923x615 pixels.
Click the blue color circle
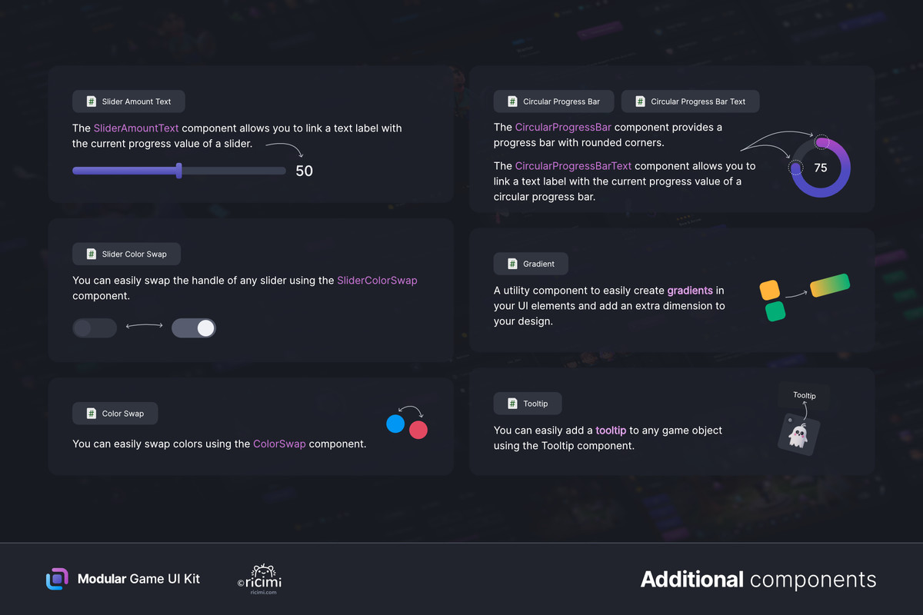(x=395, y=424)
